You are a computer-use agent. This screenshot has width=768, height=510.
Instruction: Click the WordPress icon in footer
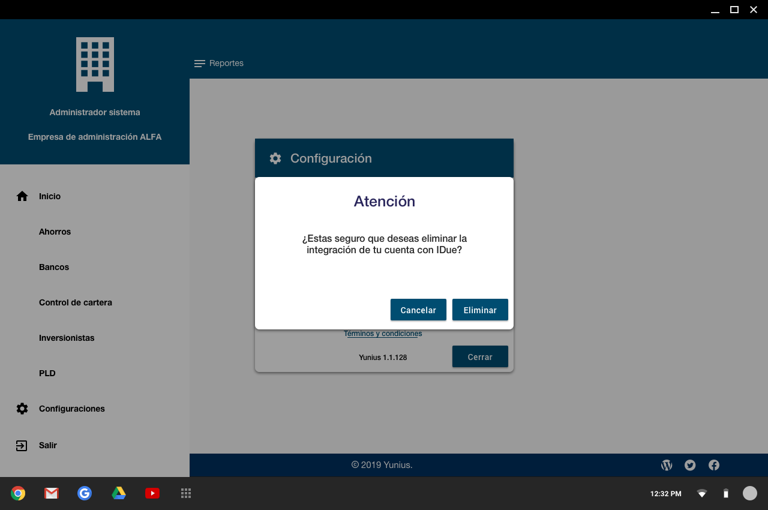667,465
